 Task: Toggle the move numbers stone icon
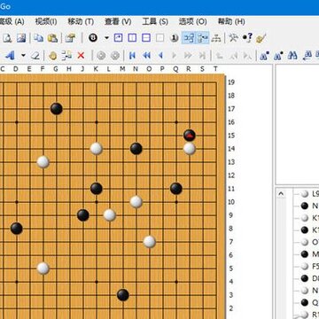point(175,38)
